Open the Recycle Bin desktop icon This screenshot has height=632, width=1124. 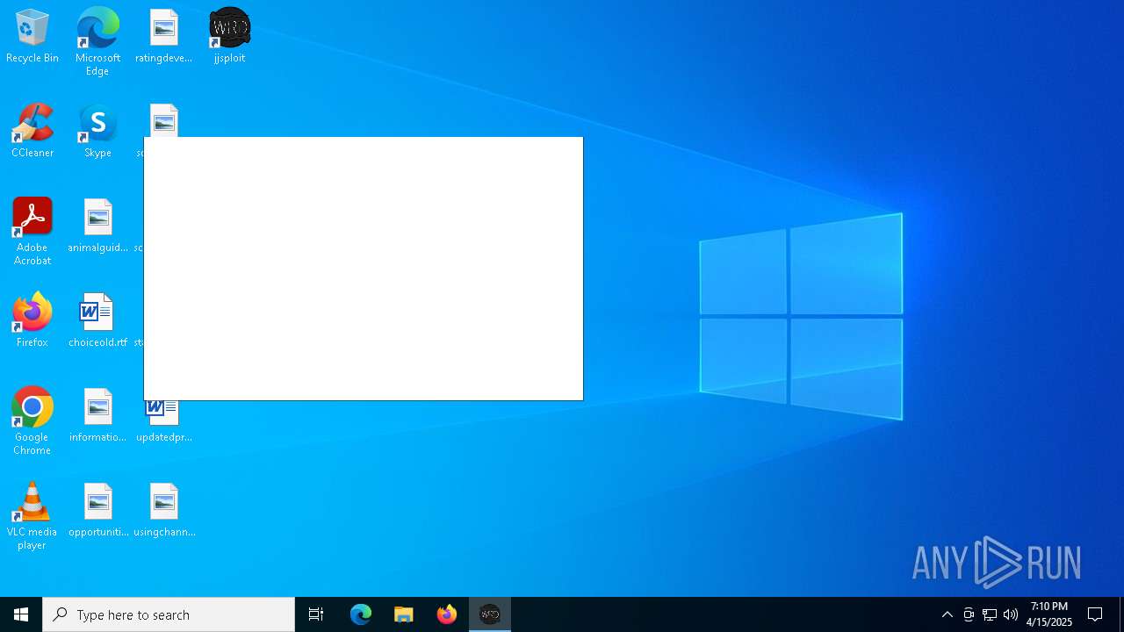[x=32, y=37]
